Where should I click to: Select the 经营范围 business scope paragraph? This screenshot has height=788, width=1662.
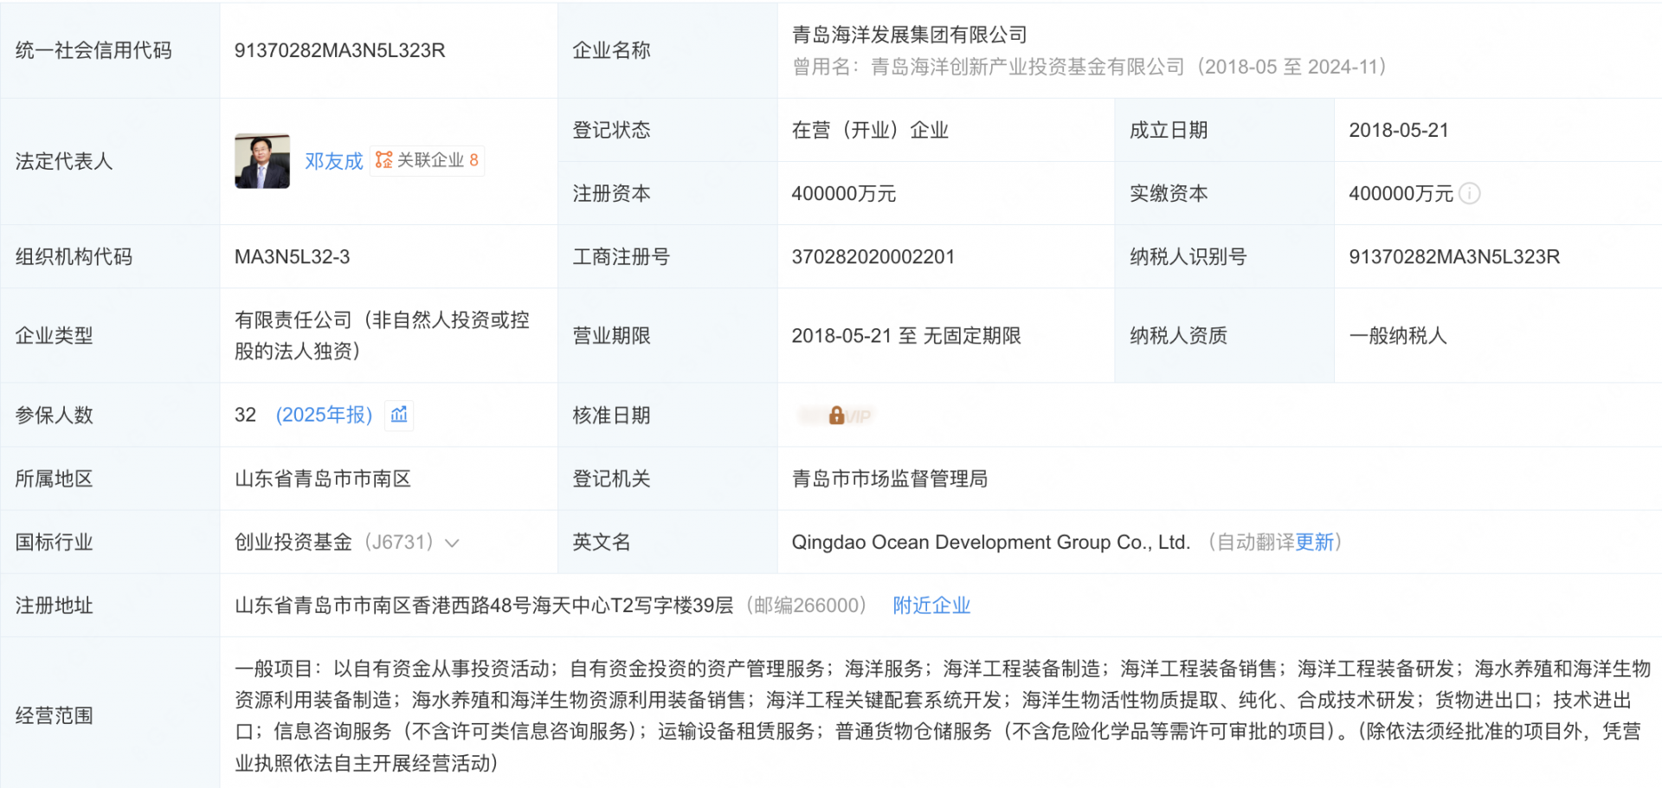tap(942, 715)
